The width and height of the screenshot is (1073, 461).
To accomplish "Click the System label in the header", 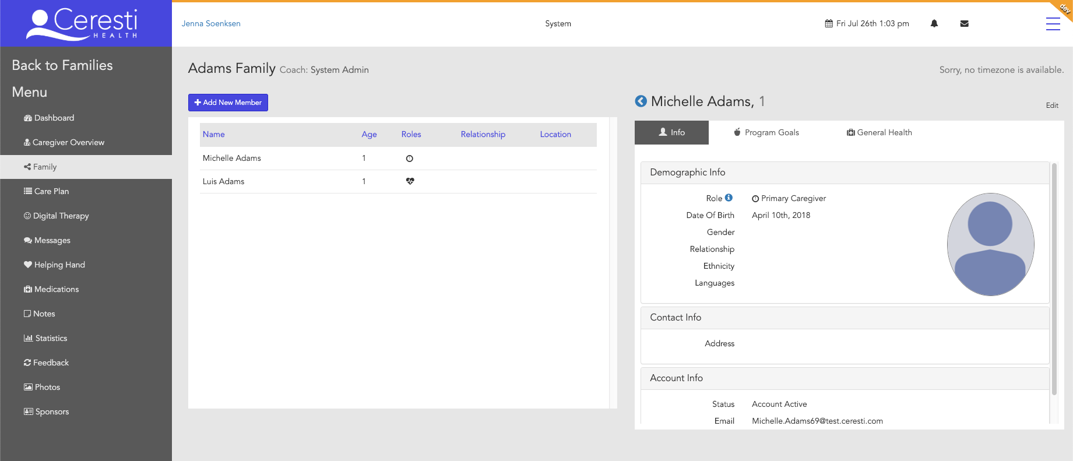I will tap(558, 23).
